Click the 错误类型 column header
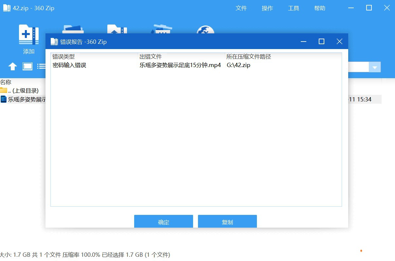This screenshot has width=395, height=261. click(63, 57)
